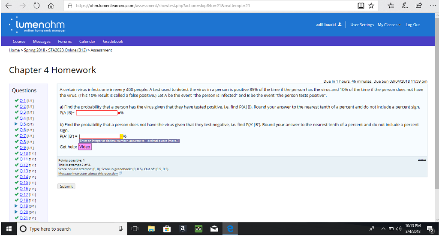Open Microsoft Store from the taskbar

pyautogui.click(x=167, y=229)
